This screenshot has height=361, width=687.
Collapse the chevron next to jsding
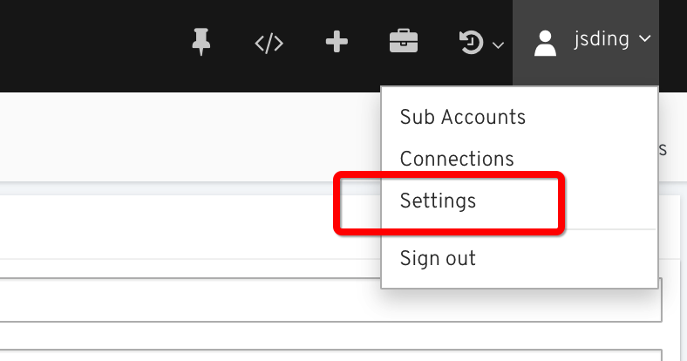click(644, 38)
